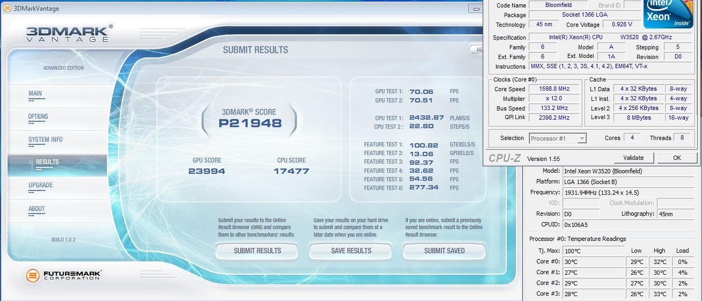This screenshot has height=301, width=702.
Task: Click the Core #3 temperature 28°C
Action: pos(594,294)
